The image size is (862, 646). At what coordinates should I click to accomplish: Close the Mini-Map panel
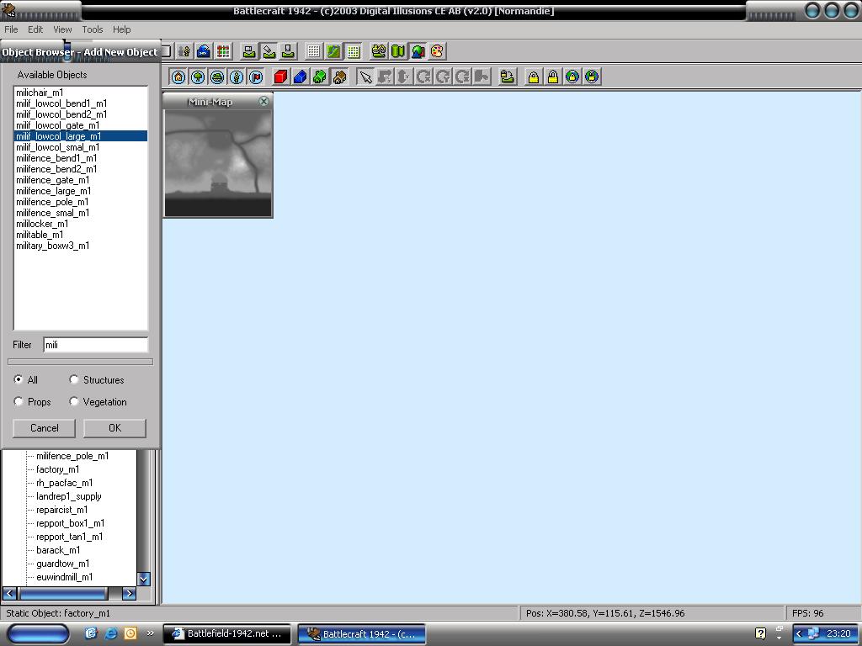[263, 102]
